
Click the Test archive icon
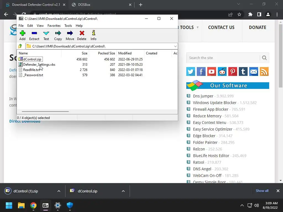point(46,35)
